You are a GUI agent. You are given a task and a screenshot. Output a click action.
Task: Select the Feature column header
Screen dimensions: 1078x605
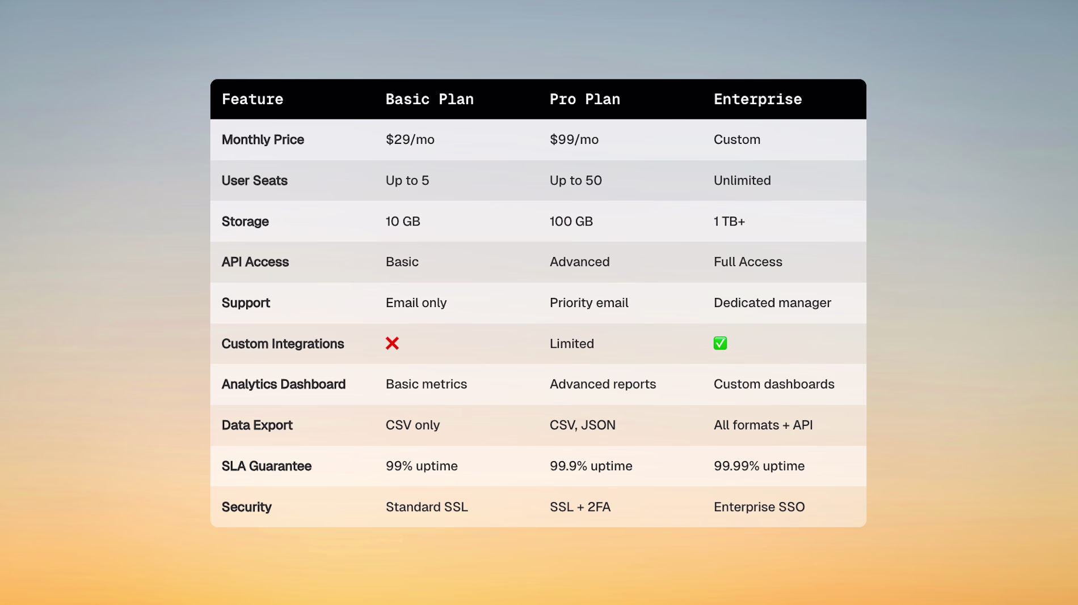tap(252, 100)
